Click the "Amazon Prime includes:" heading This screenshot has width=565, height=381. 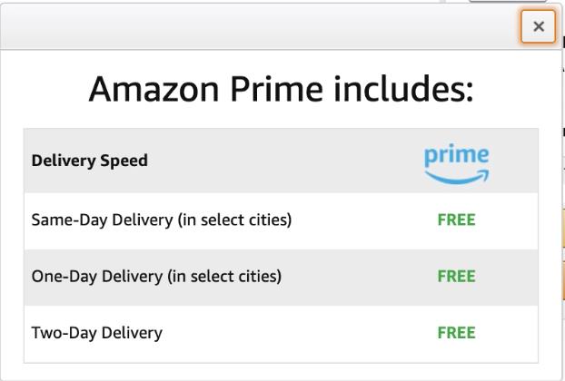281,89
